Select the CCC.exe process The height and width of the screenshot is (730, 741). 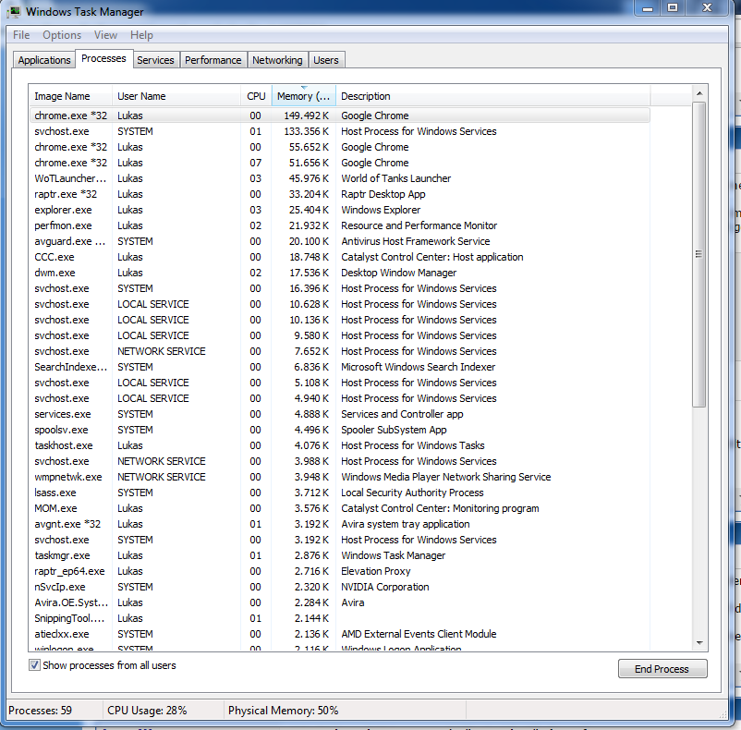point(340,257)
